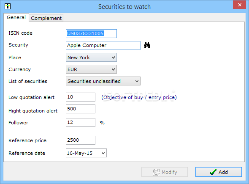Click the Place label

[15, 58]
